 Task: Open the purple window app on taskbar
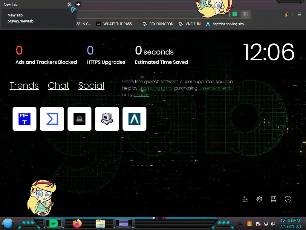pyautogui.click(x=124, y=223)
